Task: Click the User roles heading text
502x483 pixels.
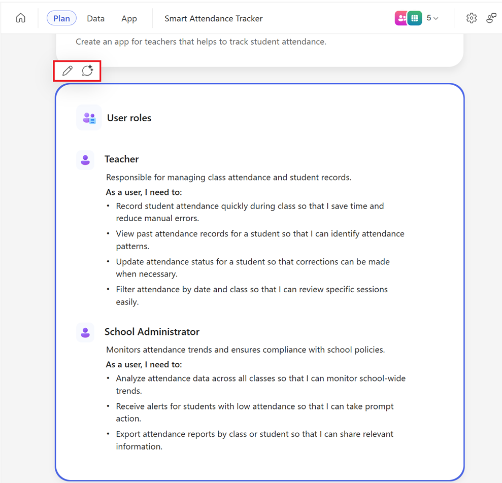Action: point(129,118)
